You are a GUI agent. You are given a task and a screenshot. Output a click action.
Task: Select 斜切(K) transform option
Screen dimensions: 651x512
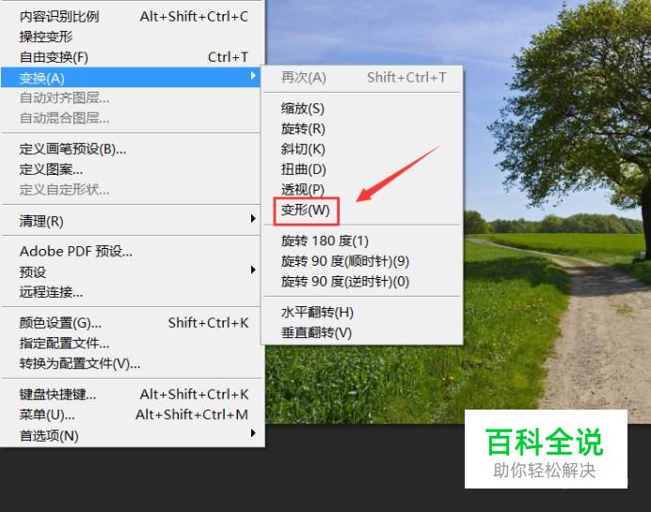[x=362, y=149]
